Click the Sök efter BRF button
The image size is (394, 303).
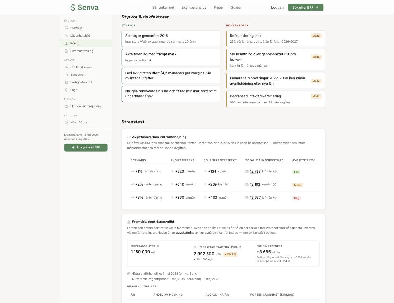pyautogui.click(x=306, y=7)
